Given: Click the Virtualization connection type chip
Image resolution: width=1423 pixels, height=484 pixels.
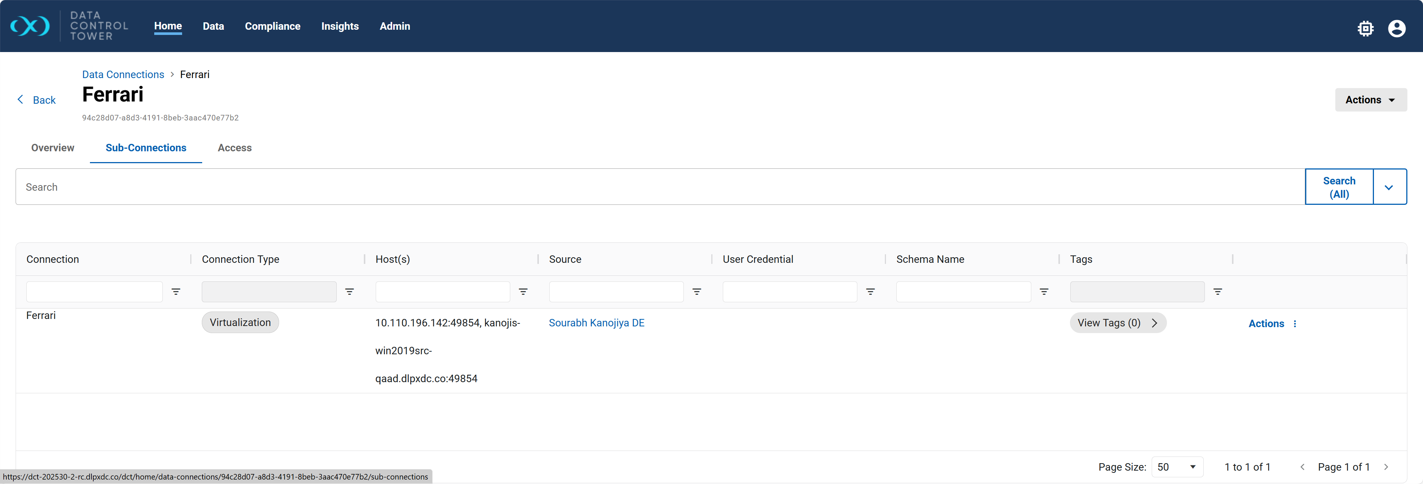Looking at the screenshot, I should click(x=240, y=323).
